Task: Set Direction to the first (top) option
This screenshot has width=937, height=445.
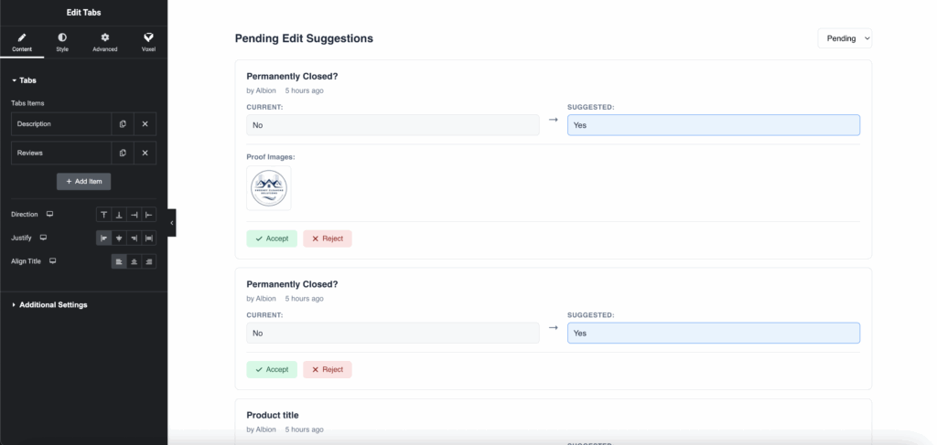Action: (104, 215)
